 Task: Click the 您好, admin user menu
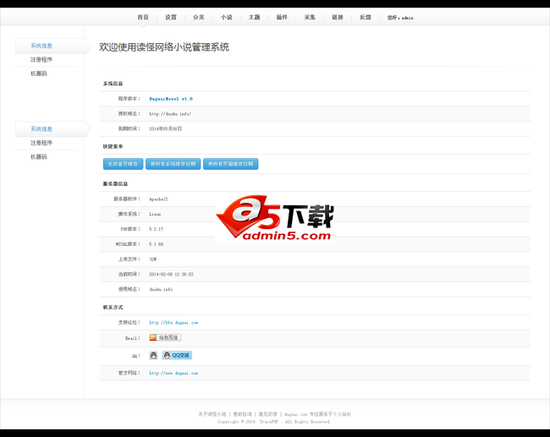tap(400, 18)
